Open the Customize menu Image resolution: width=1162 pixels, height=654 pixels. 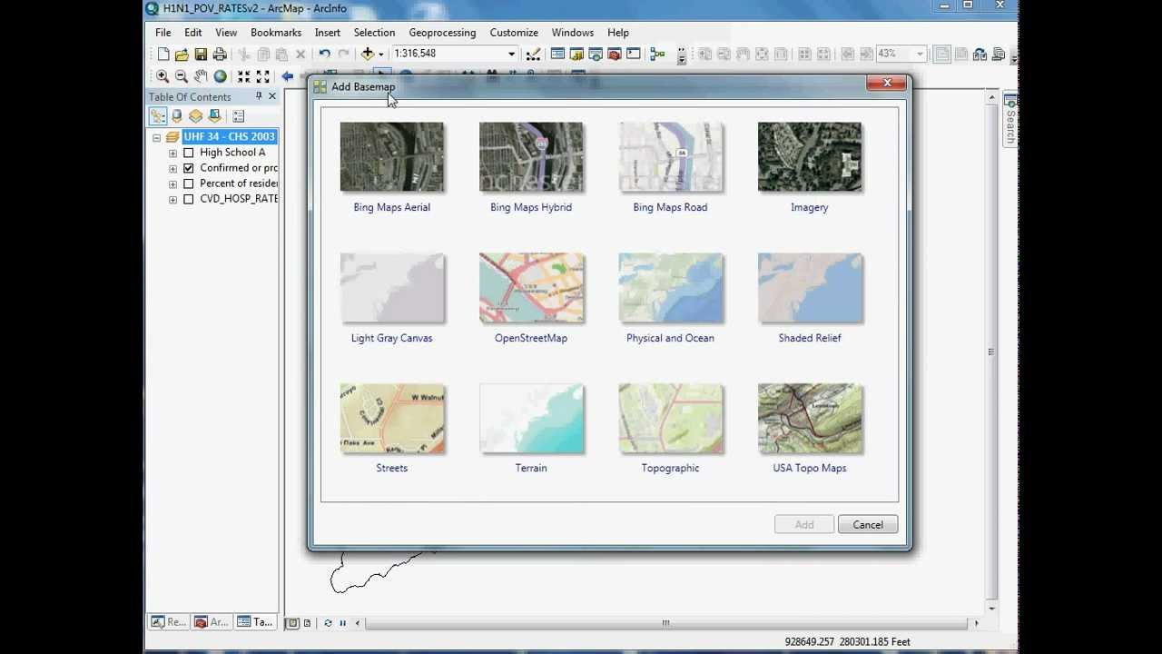(514, 33)
